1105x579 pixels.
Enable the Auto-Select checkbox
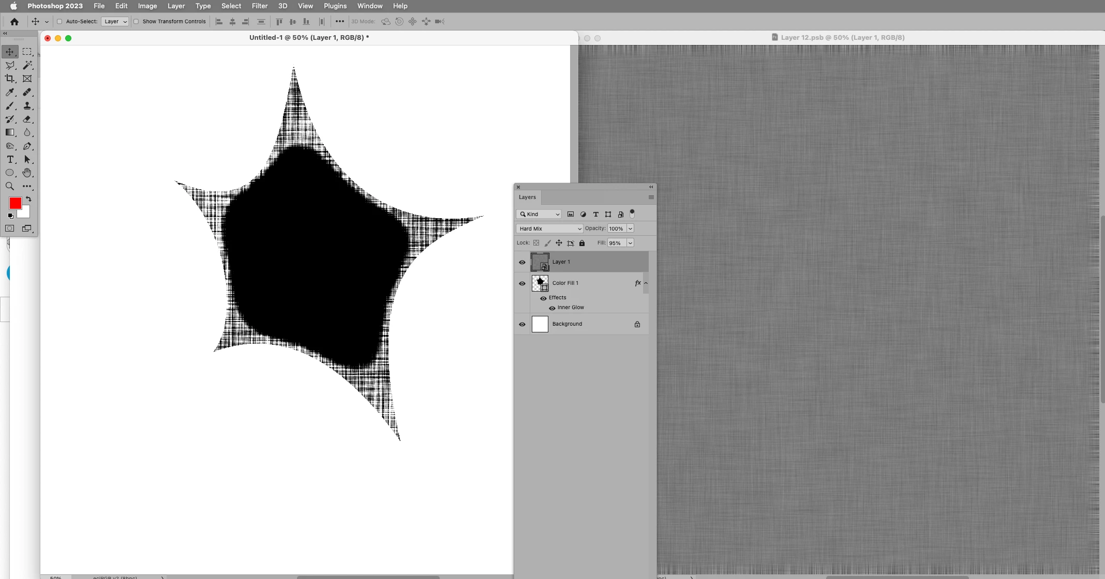(59, 22)
